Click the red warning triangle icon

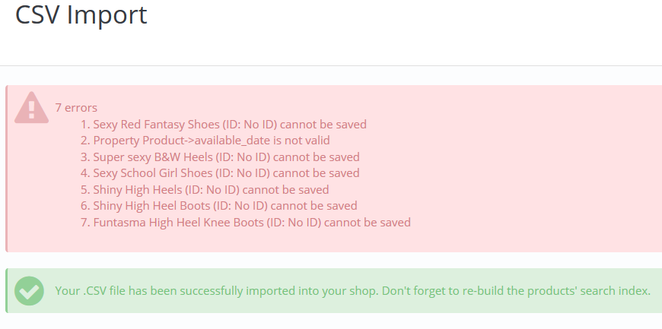31,107
